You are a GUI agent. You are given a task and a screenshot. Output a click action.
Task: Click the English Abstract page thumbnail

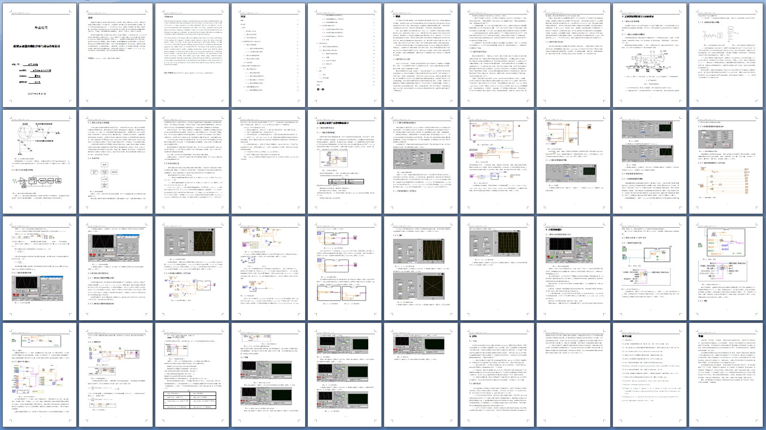pos(192,55)
